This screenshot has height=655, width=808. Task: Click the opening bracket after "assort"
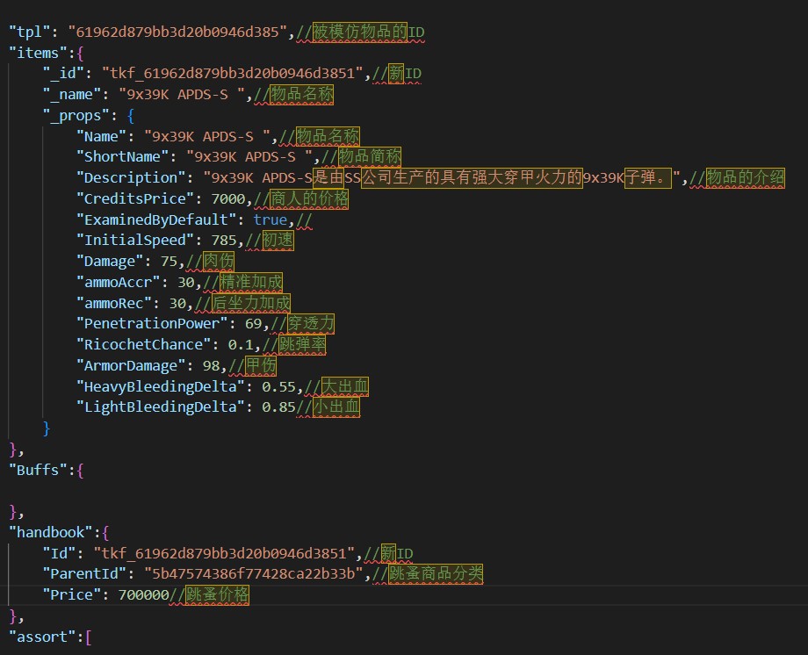pos(89,637)
